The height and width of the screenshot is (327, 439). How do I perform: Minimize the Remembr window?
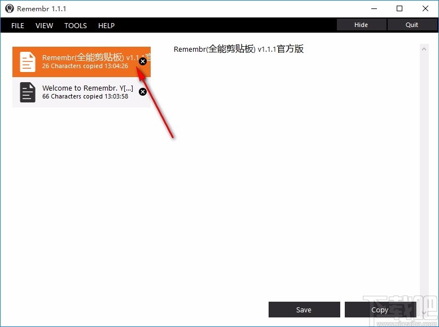click(x=374, y=8)
